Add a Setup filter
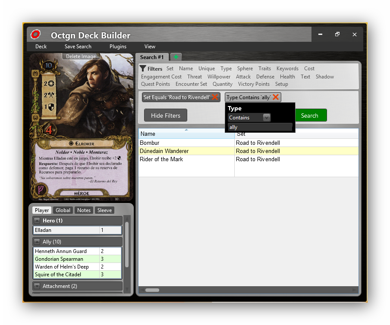The height and width of the screenshot is (325, 390). pyautogui.click(x=281, y=84)
